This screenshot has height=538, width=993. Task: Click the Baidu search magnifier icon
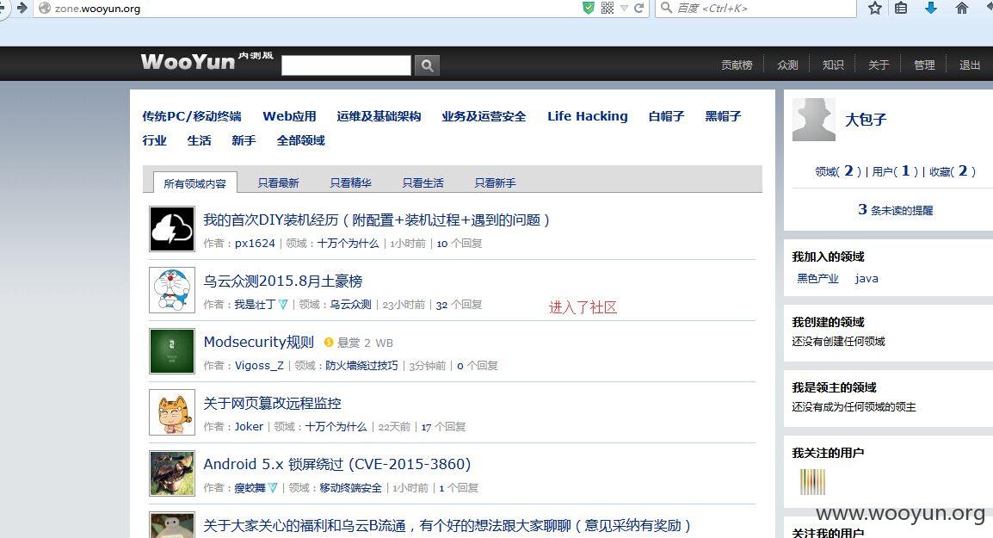coord(666,8)
